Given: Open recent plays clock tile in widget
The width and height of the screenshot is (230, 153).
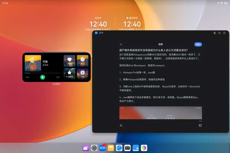Looking at the screenshot, I should (x=83, y=61).
